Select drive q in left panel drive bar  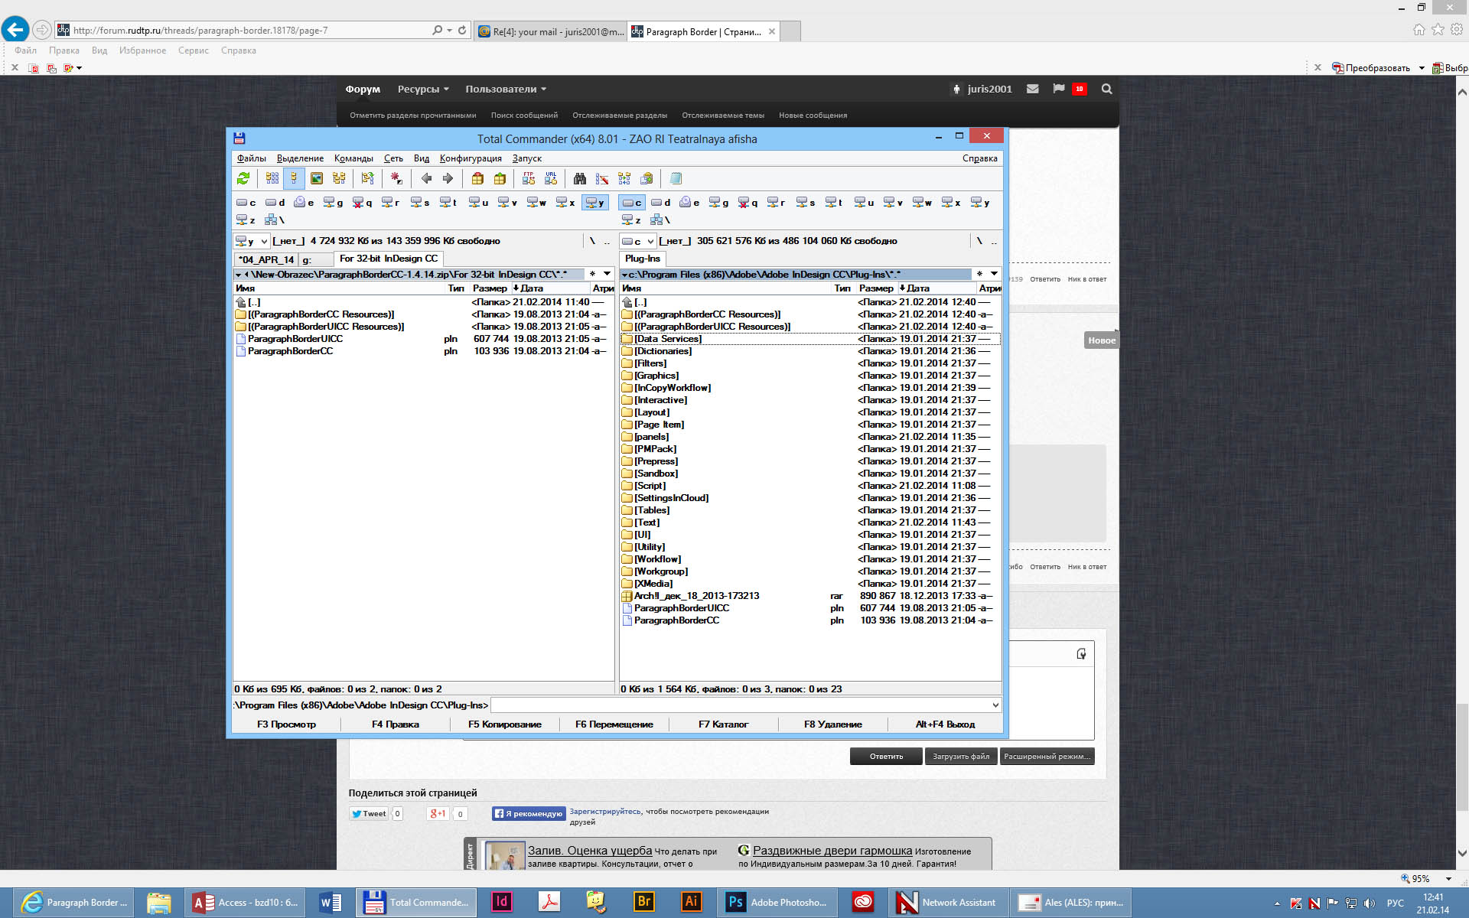(362, 203)
